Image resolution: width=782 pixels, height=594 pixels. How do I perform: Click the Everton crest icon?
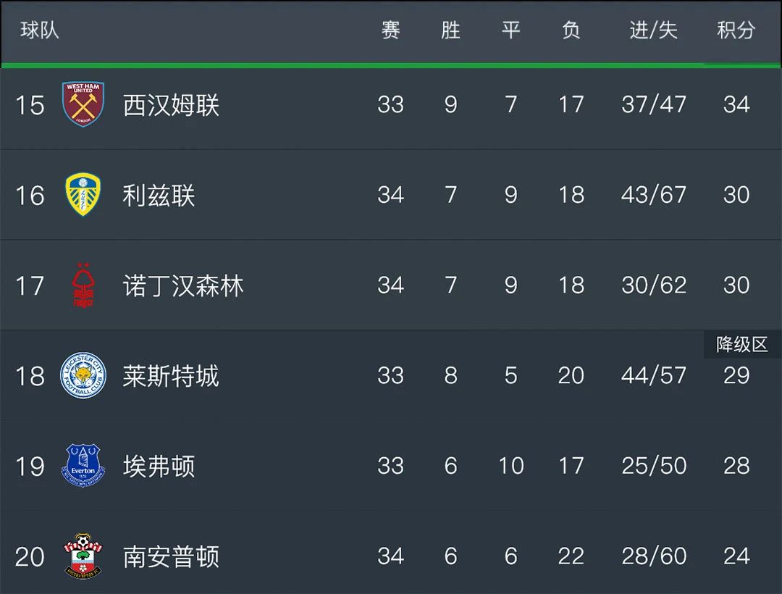(x=83, y=465)
